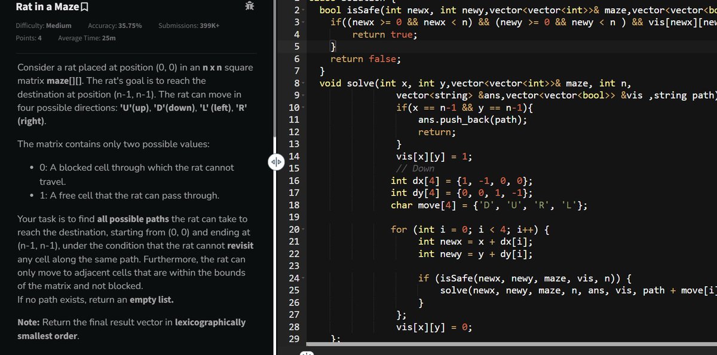Place cursor on 'return false;' line

pyautogui.click(x=366, y=59)
